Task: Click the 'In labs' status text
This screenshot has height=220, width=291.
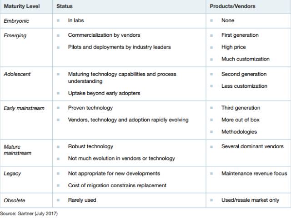Action: click(x=76, y=20)
